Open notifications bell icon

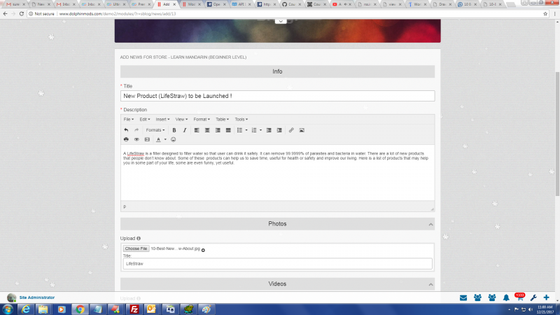pos(506,297)
